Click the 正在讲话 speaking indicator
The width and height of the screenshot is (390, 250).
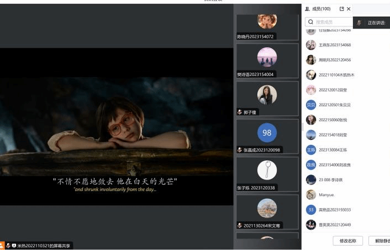click(x=378, y=23)
